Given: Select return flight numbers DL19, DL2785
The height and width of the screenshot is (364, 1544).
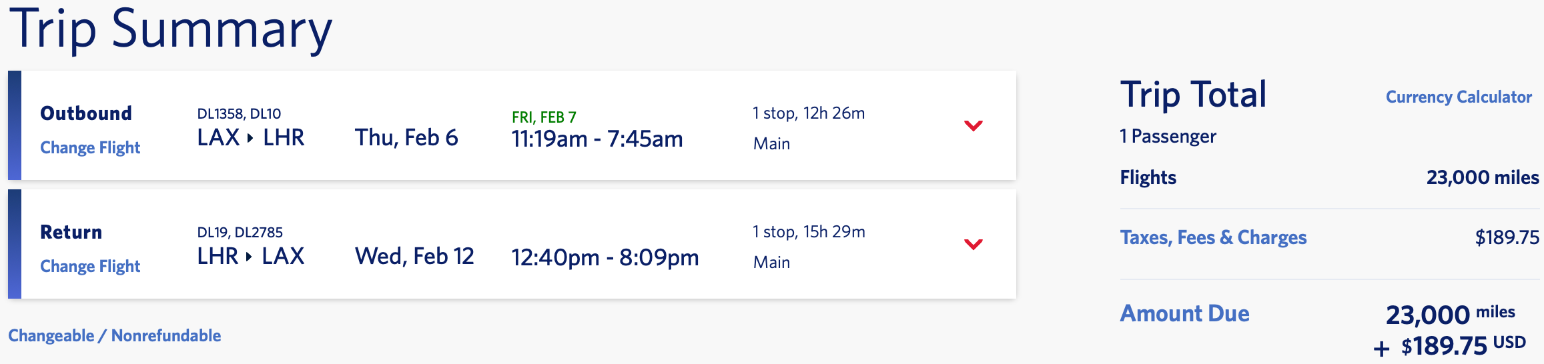Looking at the screenshot, I should (240, 233).
